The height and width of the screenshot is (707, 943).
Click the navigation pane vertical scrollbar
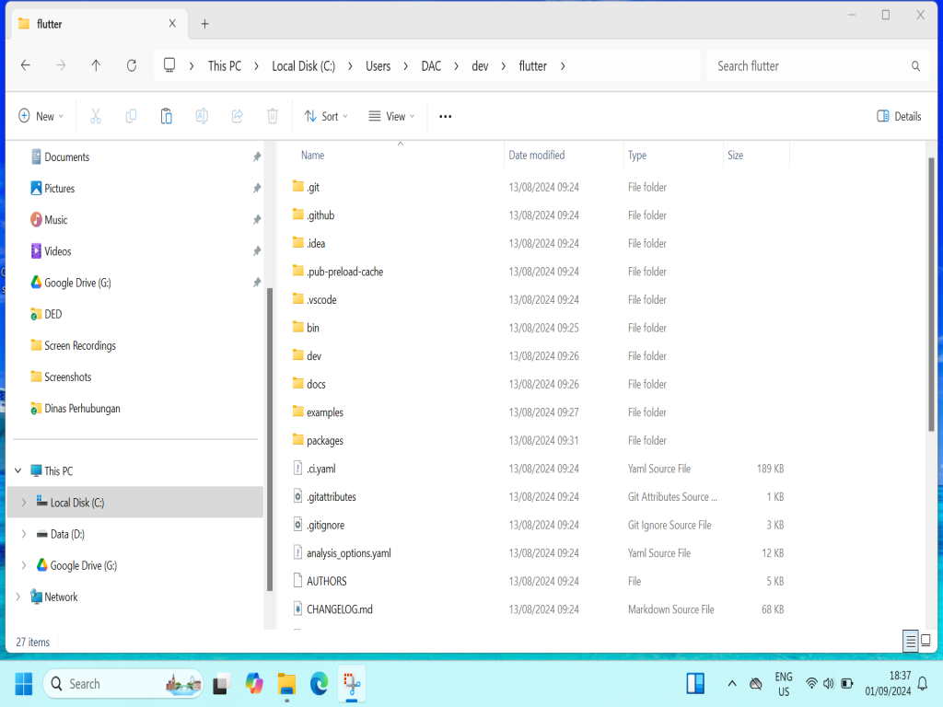[269, 433]
